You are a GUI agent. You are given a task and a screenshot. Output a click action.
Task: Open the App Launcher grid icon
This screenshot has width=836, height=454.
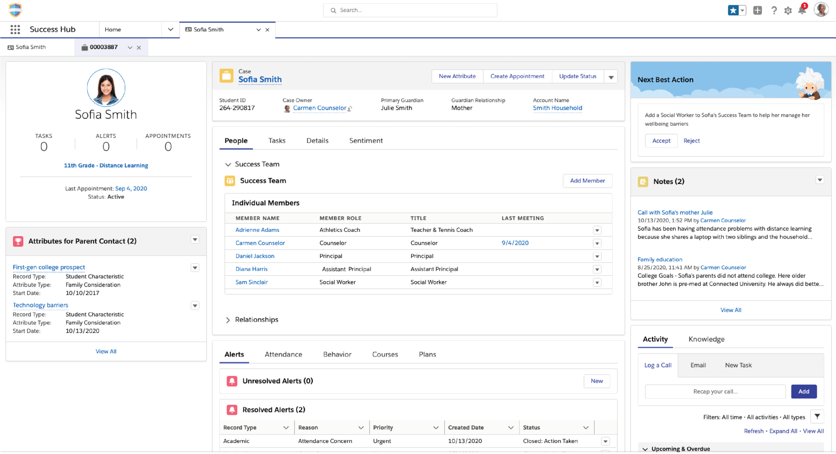click(15, 29)
